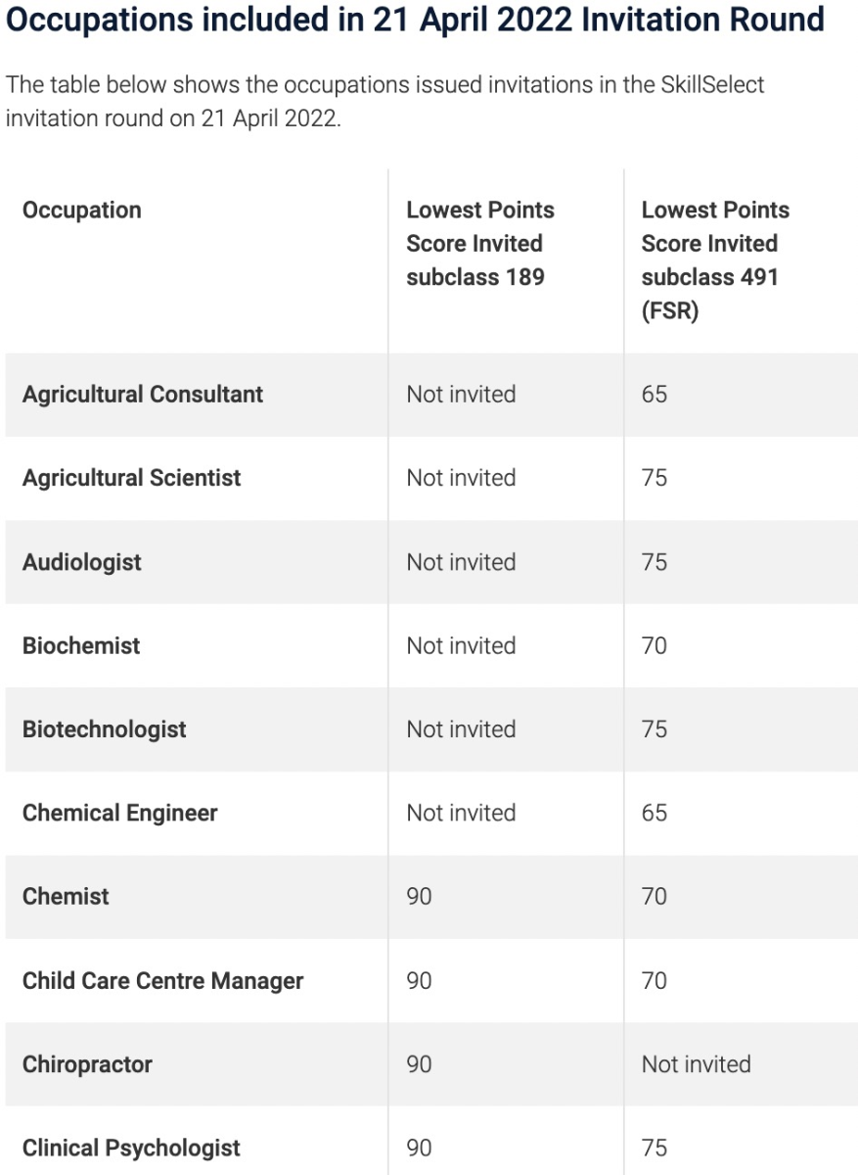Click Agricultural Consultant's 'Not invited' 189 cell
Viewport: 858px width, 1175px height.
pos(461,395)
